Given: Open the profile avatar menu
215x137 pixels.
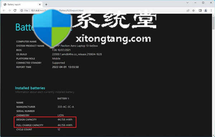Looking at the screenshot, I should click(x=206, y=10).
